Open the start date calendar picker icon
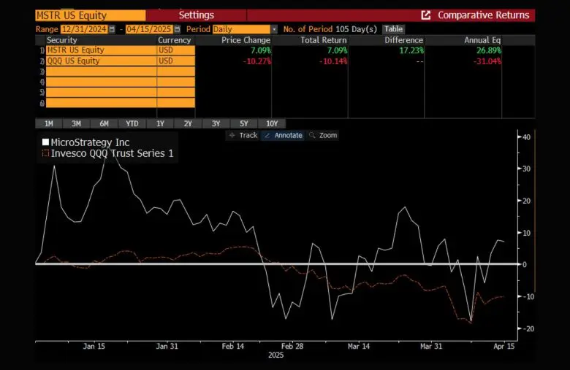Screen dimensions: 570x370 pos(112,29)
